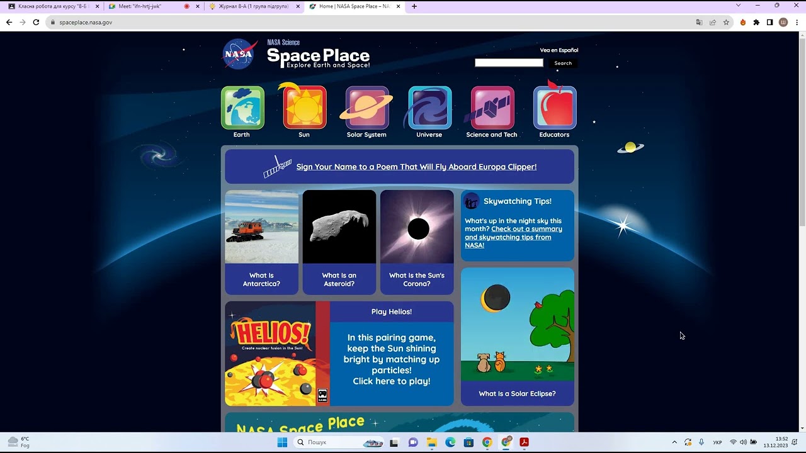
Task: Open the Chrome Extensions puzzle icon
Action: coord(756,22)
